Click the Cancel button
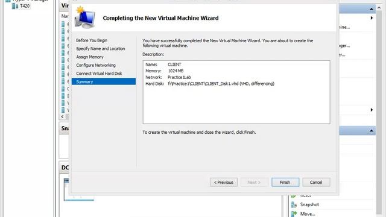 tap(316, 182)
